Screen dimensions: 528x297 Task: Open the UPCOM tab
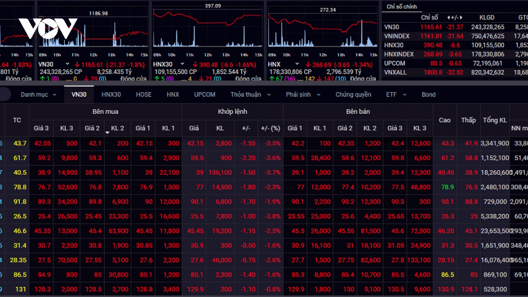205,95
